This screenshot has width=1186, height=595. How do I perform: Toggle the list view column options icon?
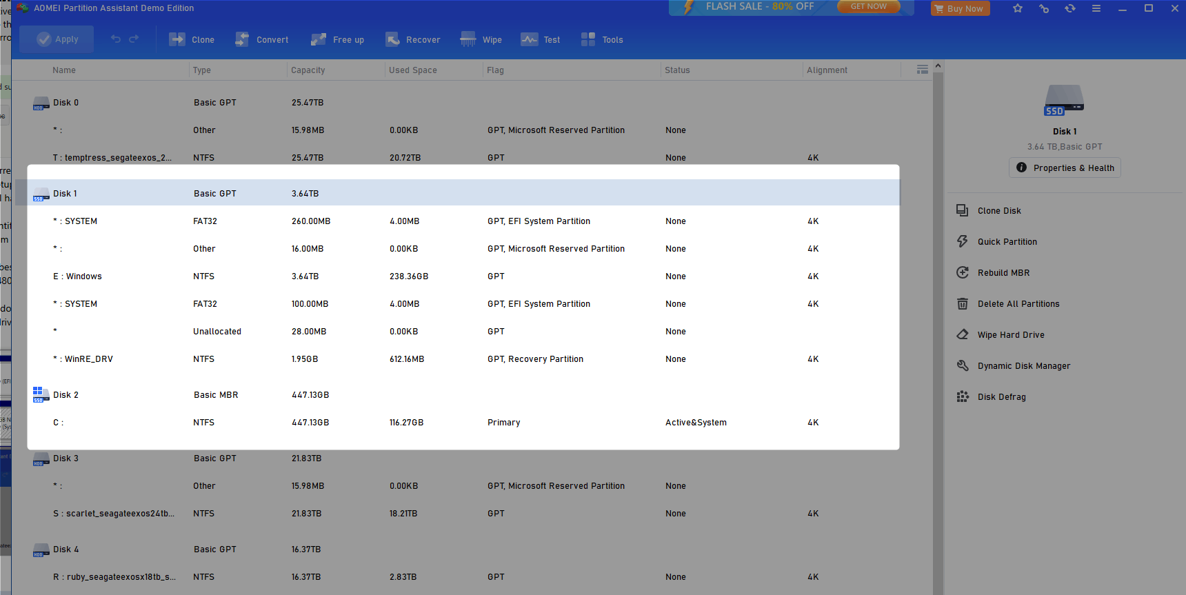coord(922,70)
